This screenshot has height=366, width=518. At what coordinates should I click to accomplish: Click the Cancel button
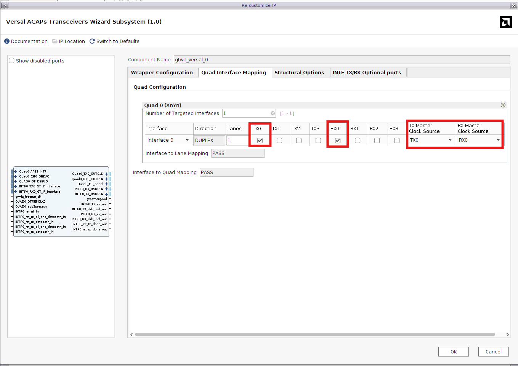pyautogui.click(x=493, y=352)
